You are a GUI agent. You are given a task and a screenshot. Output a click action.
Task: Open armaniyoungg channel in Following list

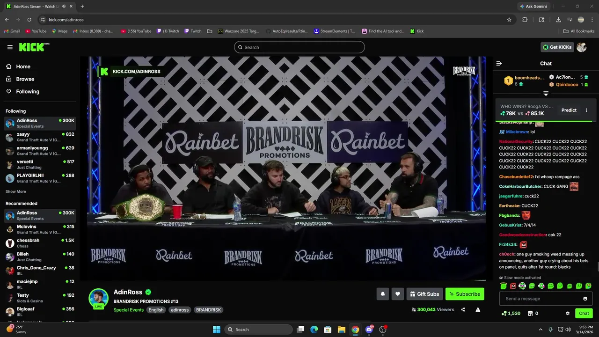40,151
